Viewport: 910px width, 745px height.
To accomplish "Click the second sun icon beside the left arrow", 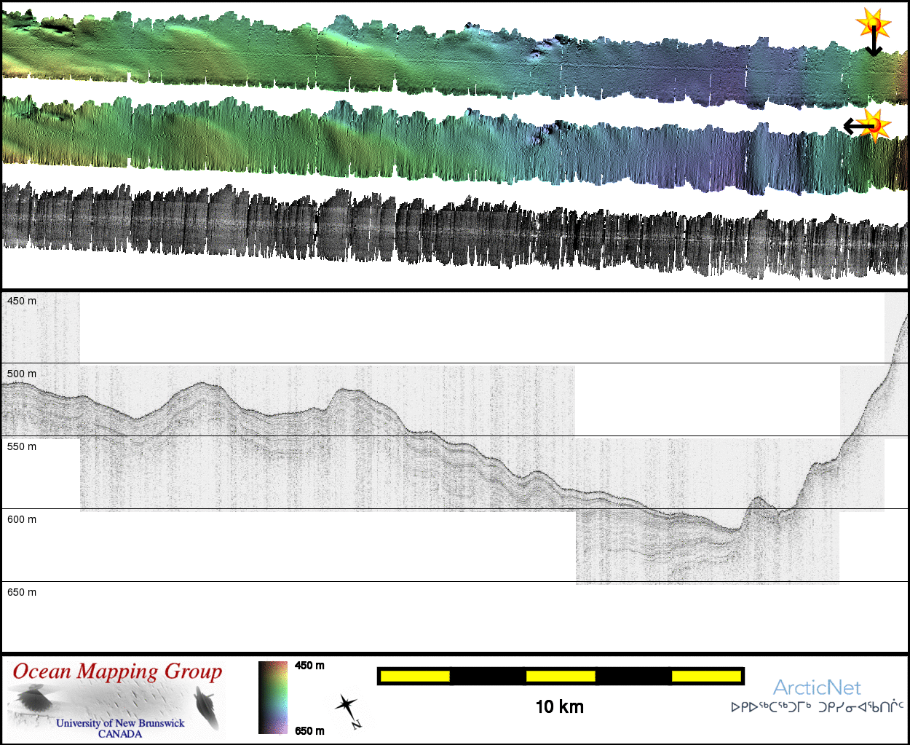I will pos(874,125).
